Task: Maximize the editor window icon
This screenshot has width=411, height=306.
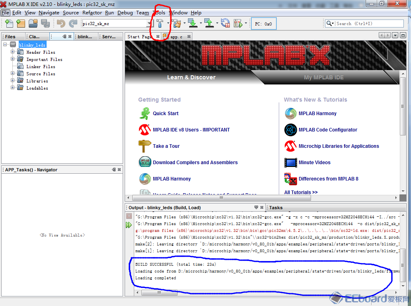Action: (x=403, y=35)
